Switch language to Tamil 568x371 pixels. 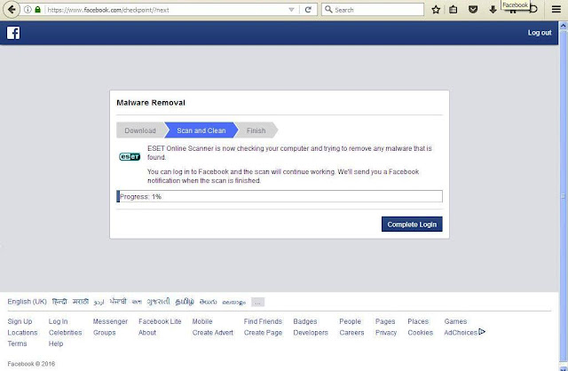coord(185,302)
